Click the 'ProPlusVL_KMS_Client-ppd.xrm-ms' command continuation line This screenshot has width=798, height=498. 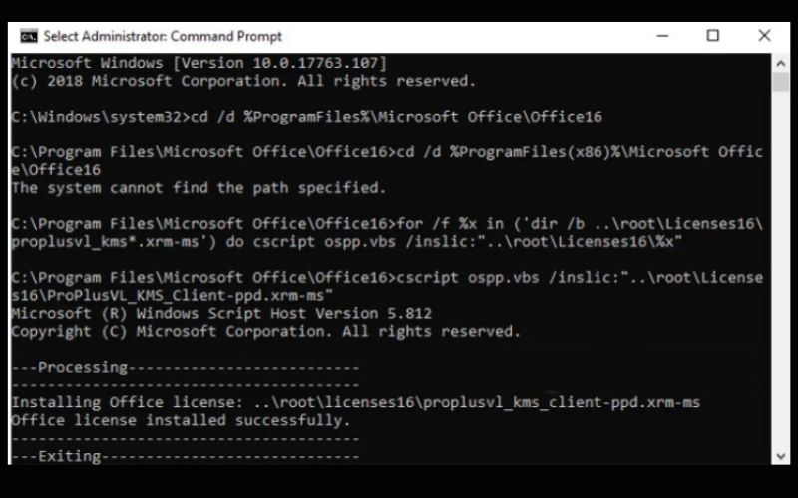click(172, 295)
